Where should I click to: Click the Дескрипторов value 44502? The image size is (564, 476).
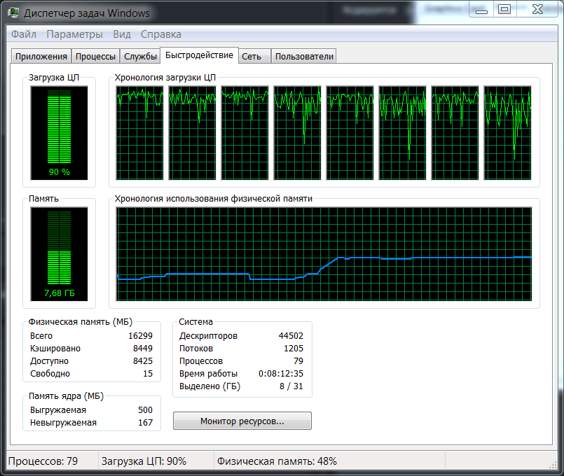291,336
